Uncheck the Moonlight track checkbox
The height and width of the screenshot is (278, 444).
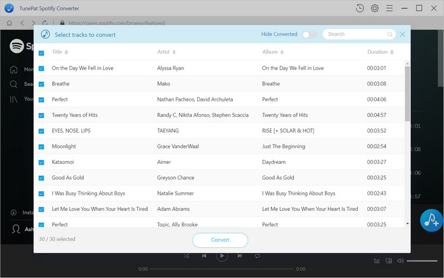click(x=41, y=146)
